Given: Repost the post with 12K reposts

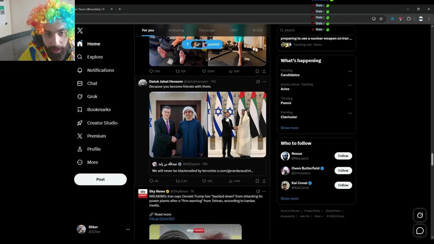Looking at the screenshot, I should (x=180, y=71).
